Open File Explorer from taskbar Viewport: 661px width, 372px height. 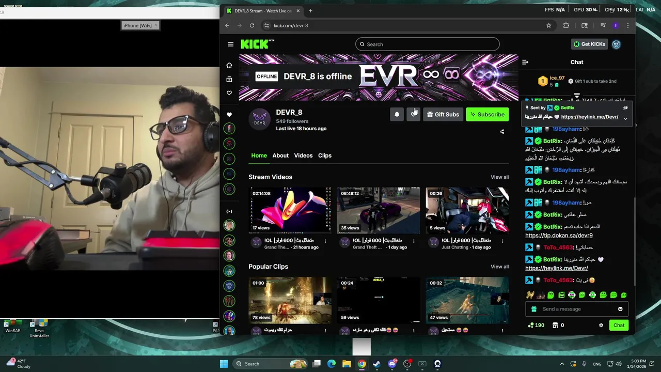[x=347, y=364]
